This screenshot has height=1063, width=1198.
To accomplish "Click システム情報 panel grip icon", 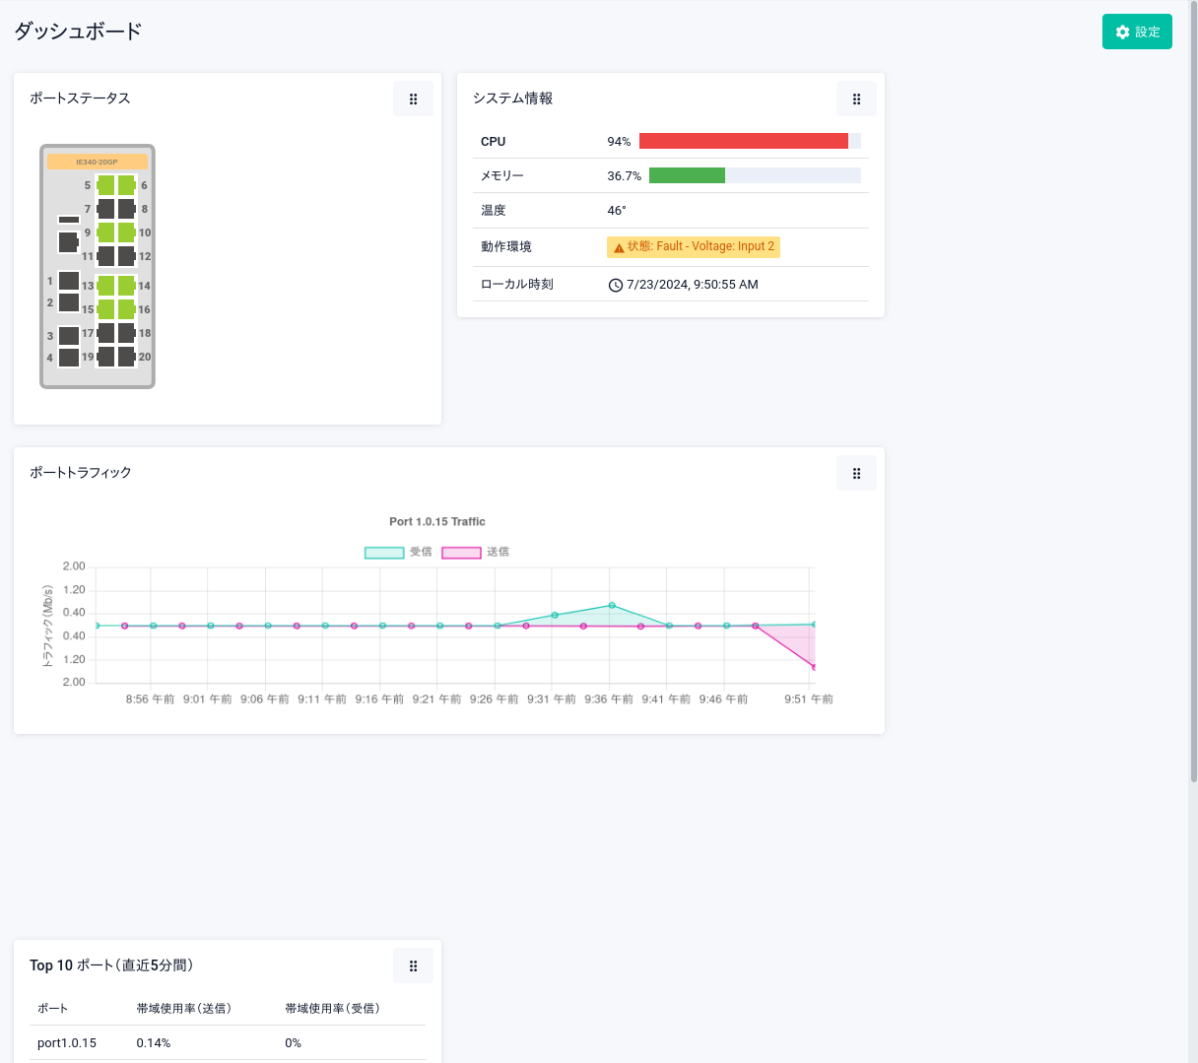I will pyautogui.click(x=856, y=99).
